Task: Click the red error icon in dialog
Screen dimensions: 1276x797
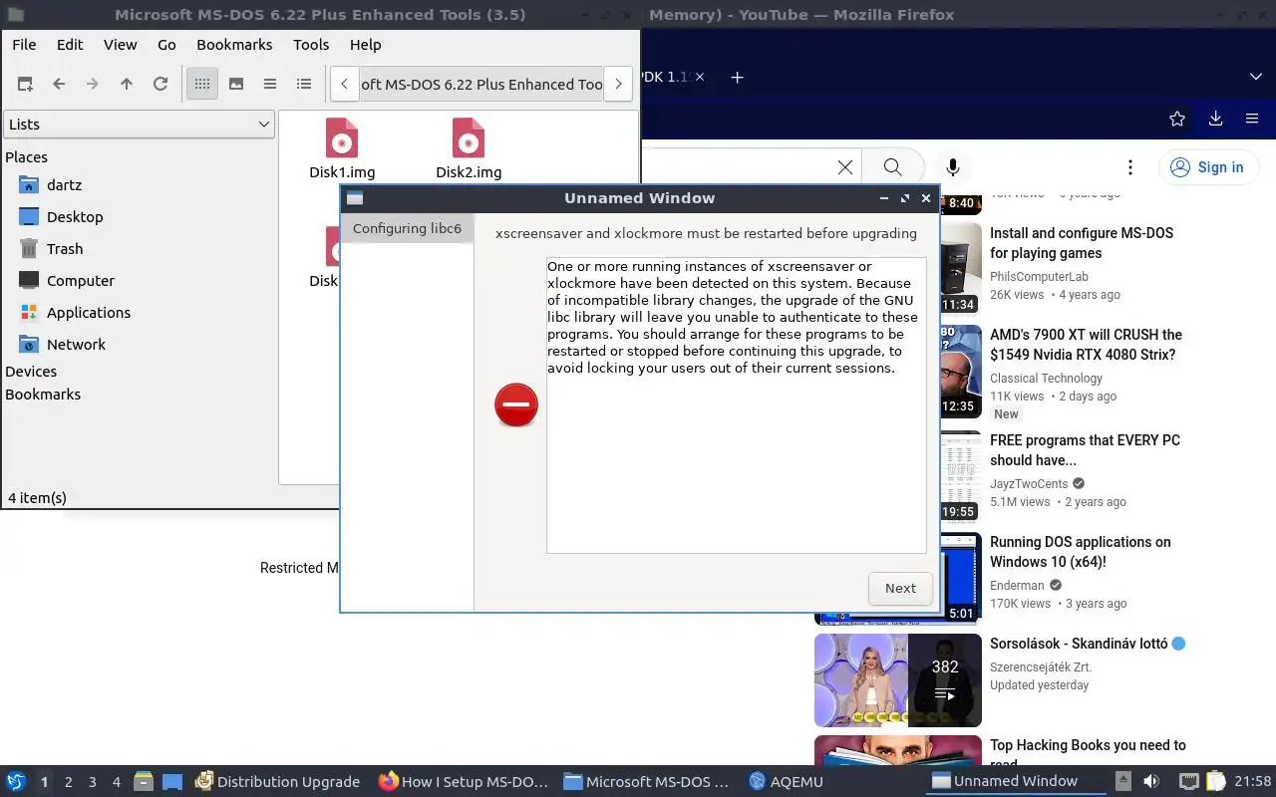Action: 516,405
